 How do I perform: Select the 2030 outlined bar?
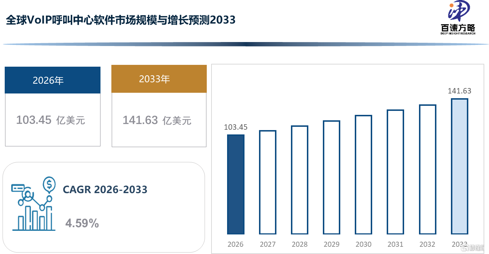coord(363,175)
